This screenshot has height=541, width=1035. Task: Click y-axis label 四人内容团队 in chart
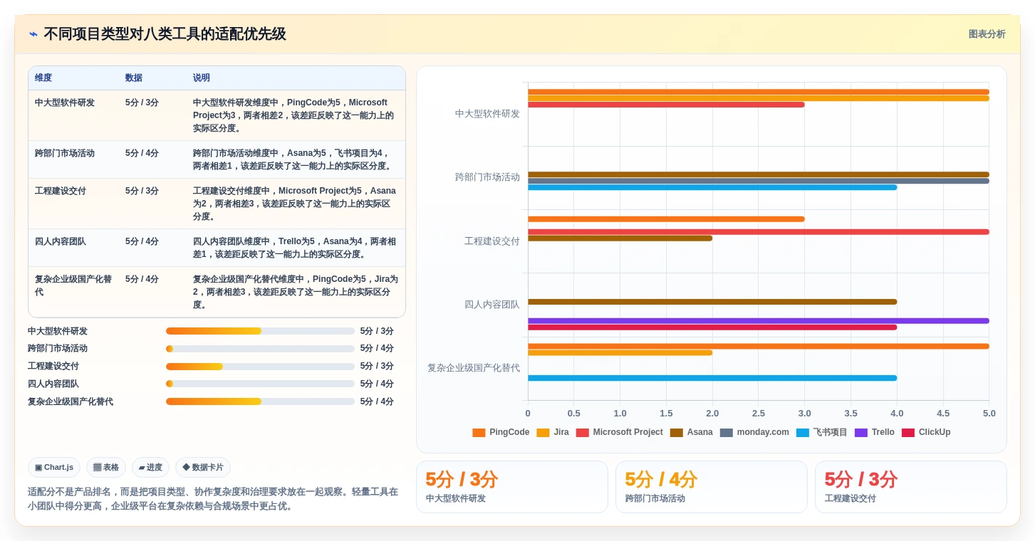tap(492, 305)
